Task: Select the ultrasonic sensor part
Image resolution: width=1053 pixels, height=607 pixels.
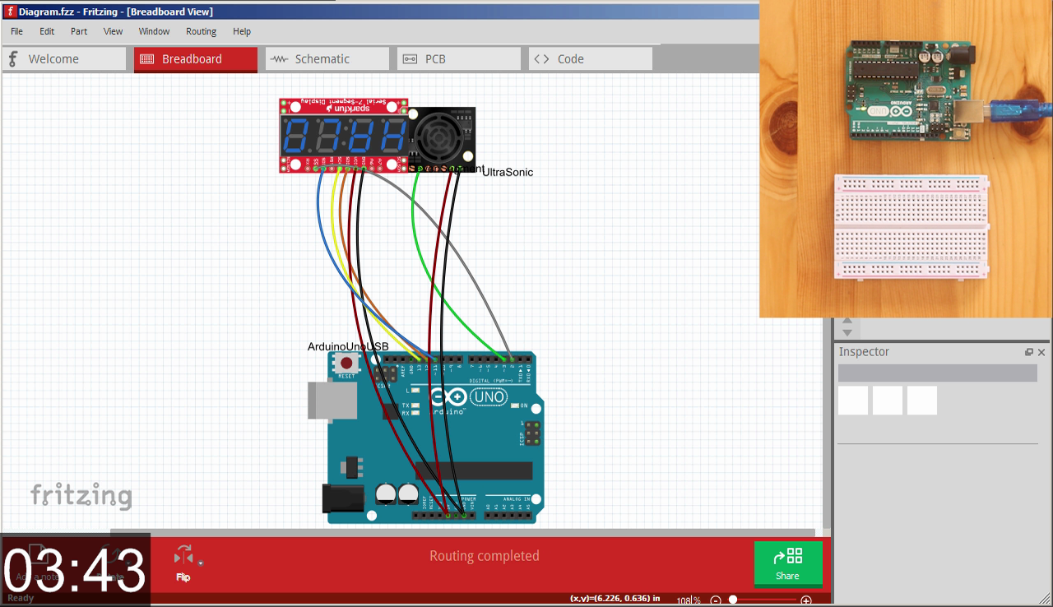Action: [443, 138]
